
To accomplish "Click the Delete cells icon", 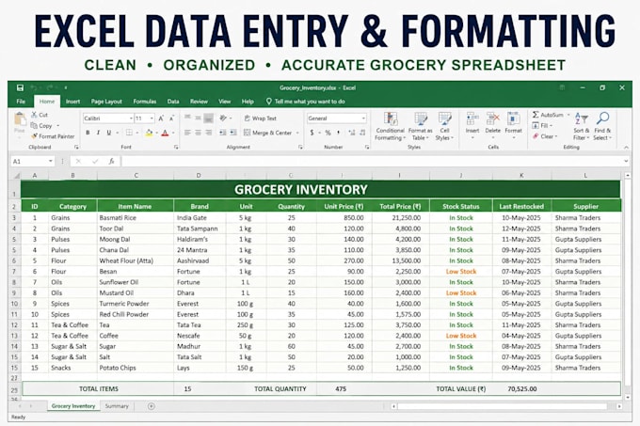I will [x=493, y=118].
